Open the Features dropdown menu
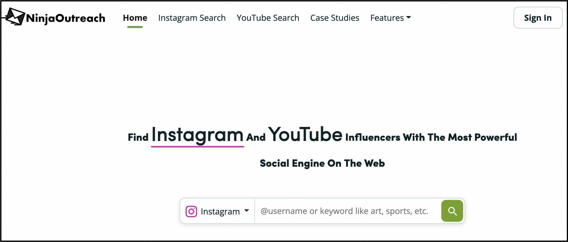 click(x=390, y=18)
